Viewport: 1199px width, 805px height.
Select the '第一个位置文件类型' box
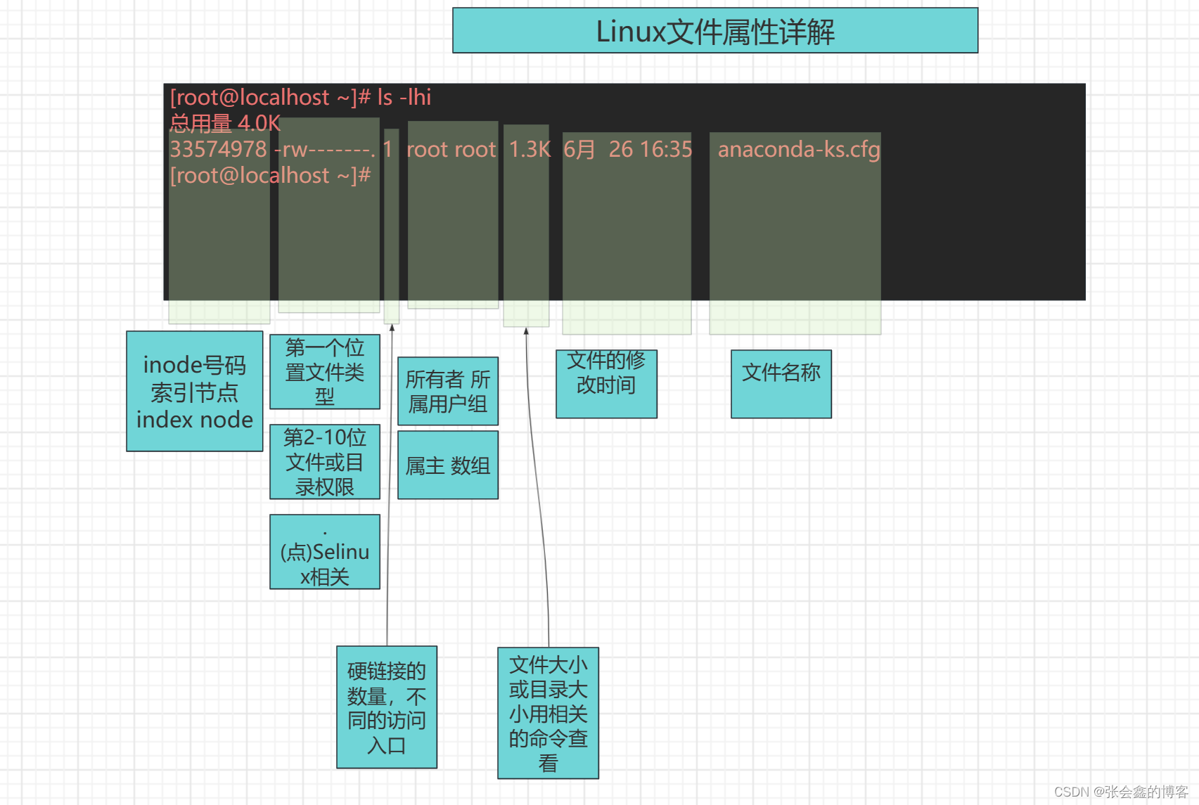325,372
